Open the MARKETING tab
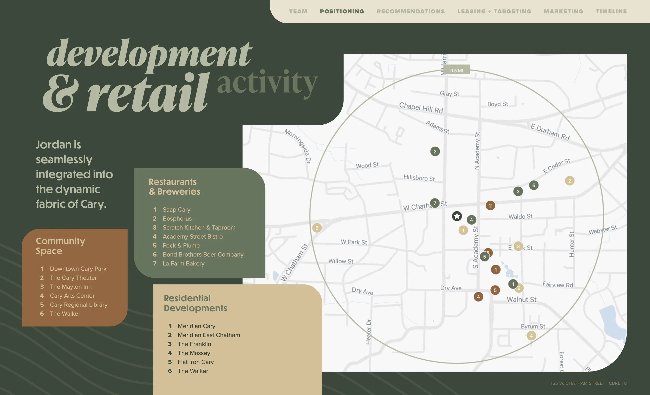 563,11
